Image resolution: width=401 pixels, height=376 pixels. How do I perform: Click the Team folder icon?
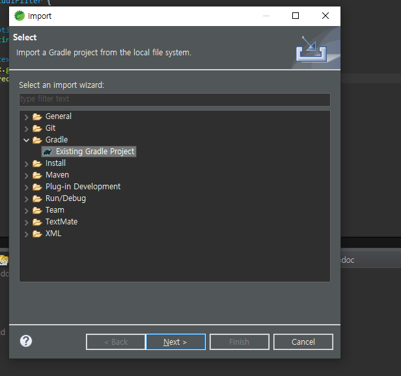37,210
